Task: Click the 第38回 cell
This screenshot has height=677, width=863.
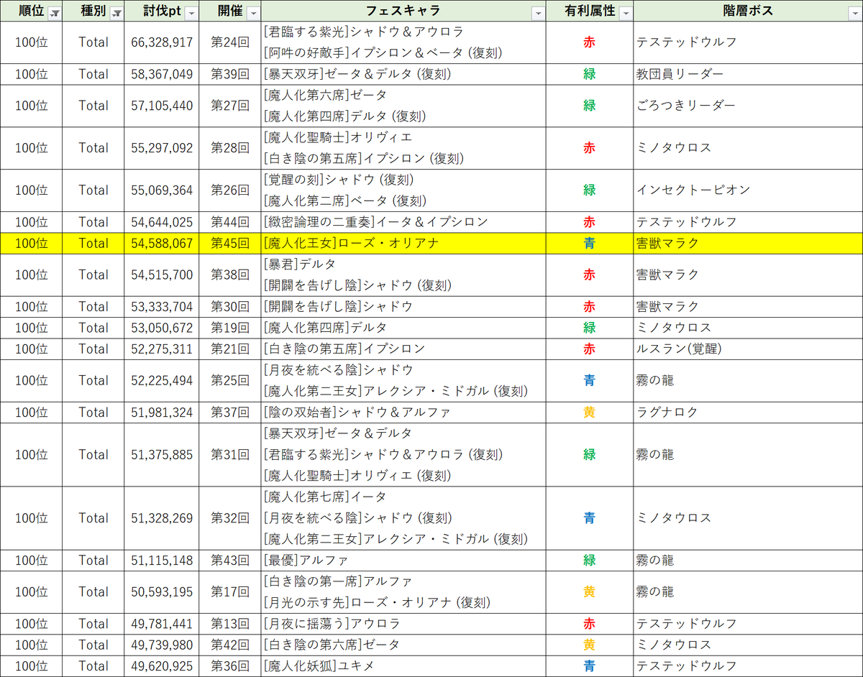Action: tap(230, 275)
